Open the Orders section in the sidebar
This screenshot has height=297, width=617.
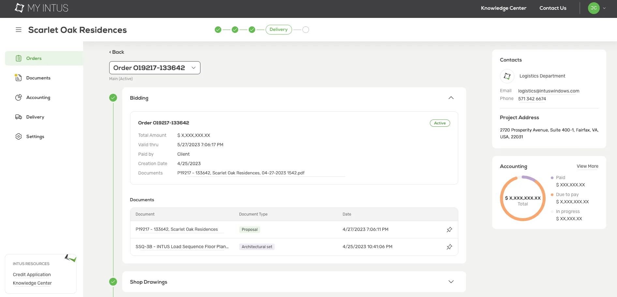tap(34, 58)
